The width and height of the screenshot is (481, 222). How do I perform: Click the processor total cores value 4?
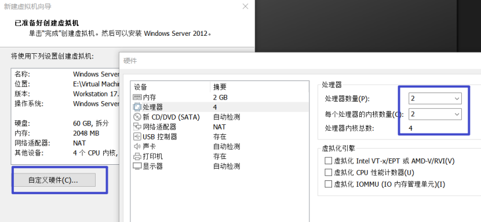(410, 128)
